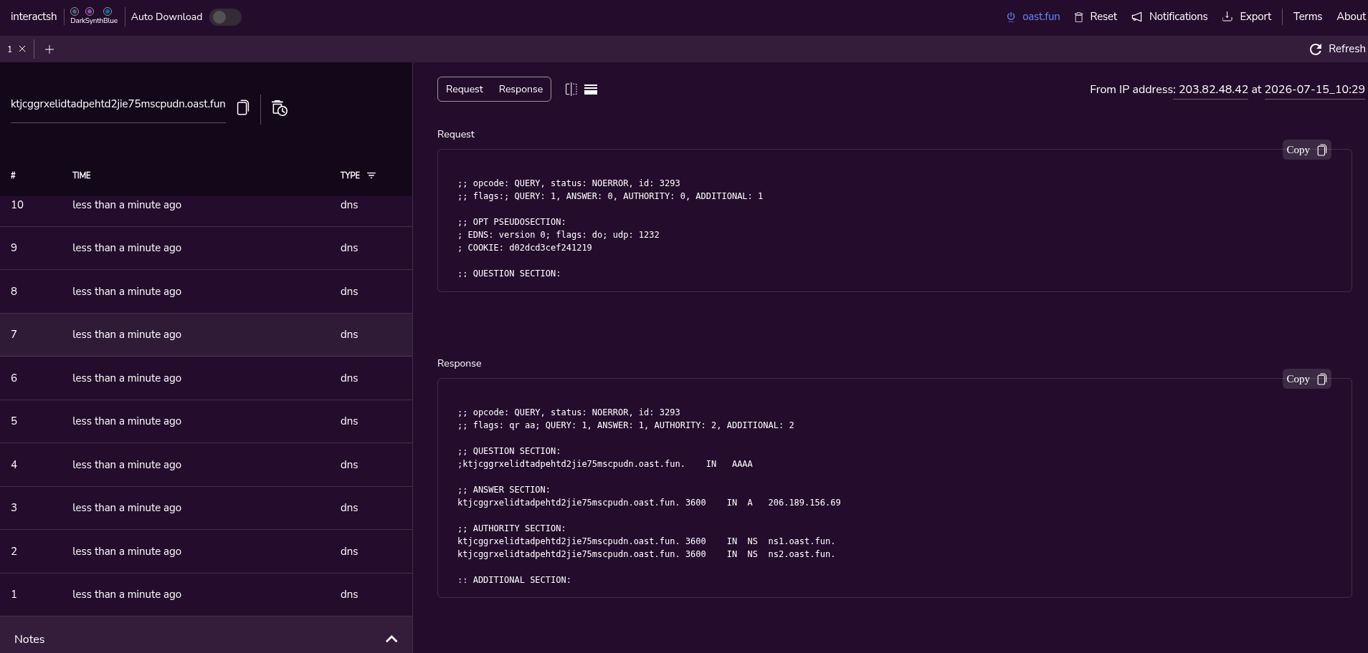Open the TYPE column filter
1368x653 pixels.
tap(371, 175)
